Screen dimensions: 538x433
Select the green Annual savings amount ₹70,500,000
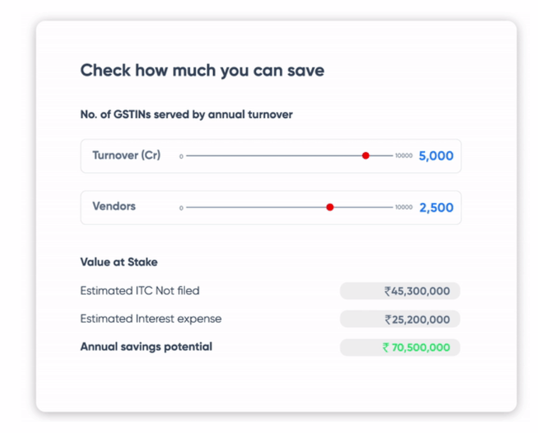click(x=416, y=348)
